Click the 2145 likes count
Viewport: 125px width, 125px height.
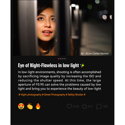[76, 106]
